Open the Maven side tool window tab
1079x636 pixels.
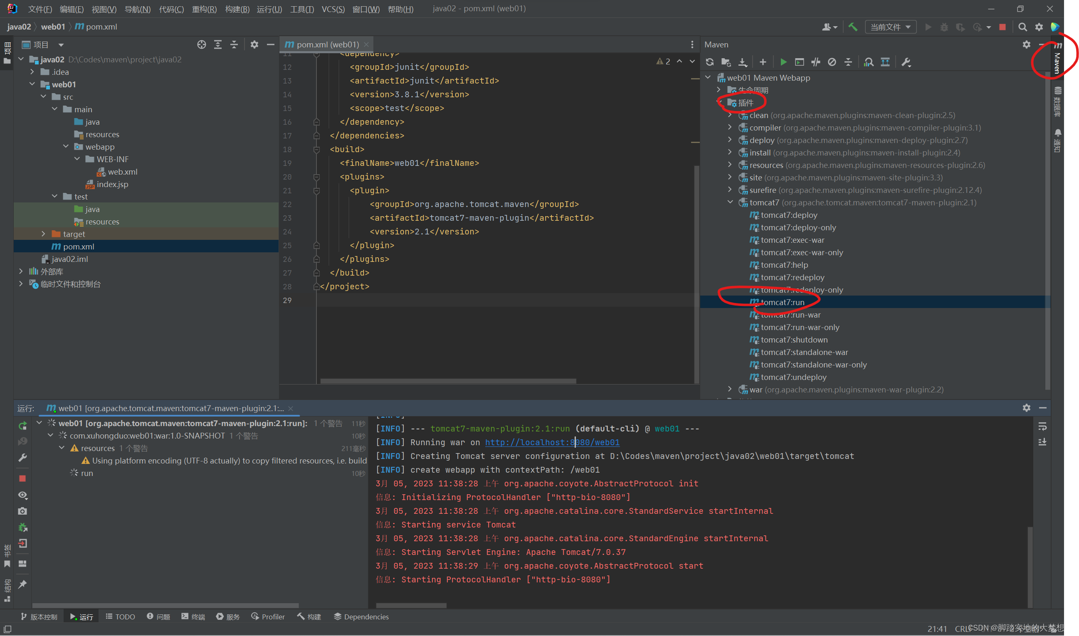click(1057, 58)
